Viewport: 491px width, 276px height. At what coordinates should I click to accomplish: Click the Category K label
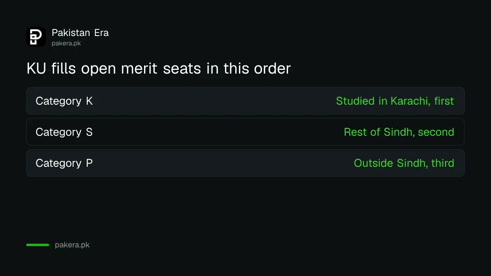click(x=64, y=101)
